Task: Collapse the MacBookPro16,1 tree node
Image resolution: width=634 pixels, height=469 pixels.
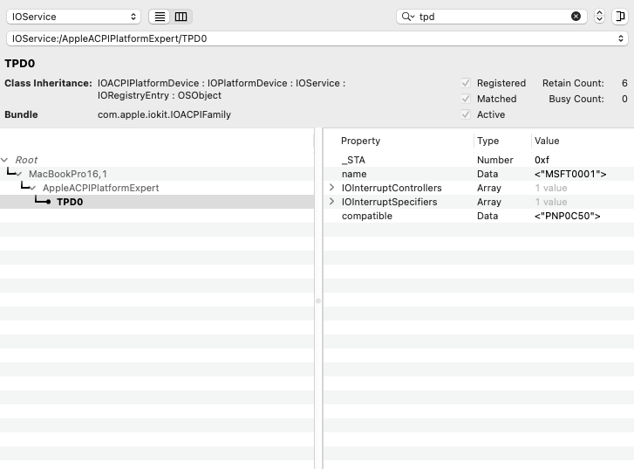Action: (19, 174)
